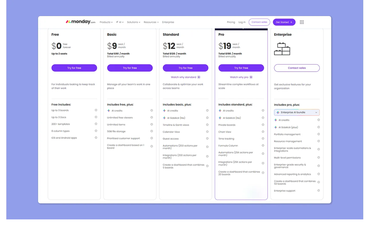Open Watch why pro video link
The image size is (369, 226).
(241, 77)
